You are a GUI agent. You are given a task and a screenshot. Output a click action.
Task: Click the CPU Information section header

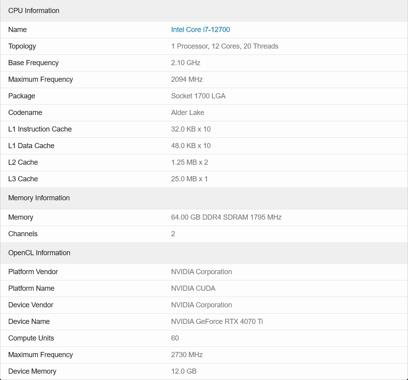coord(34,11)
